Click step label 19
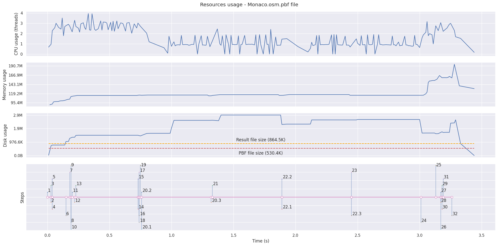The width and height of the screenshot is (498, 246). click(x=144, y=165)
